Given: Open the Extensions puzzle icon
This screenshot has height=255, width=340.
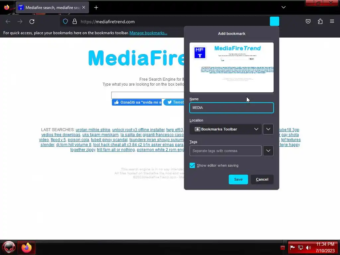Looking at the screenshot, I should coord(320,21).
